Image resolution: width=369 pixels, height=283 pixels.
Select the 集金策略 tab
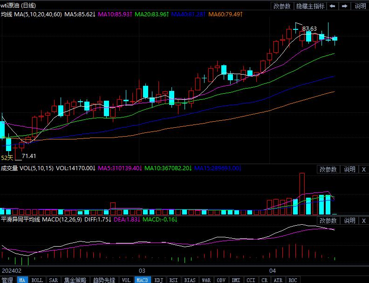[75, 280]
